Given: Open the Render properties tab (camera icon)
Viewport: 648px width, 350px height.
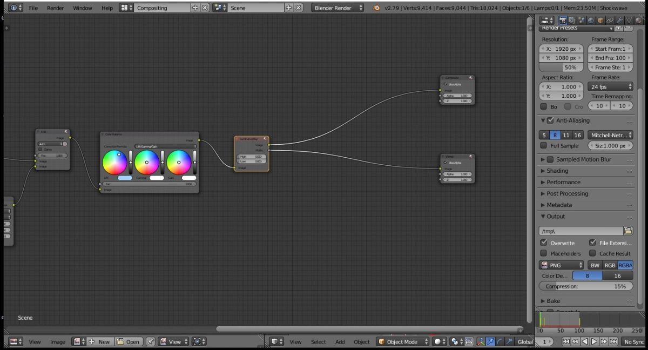Looking at the screenshot, I should (564, 20).
